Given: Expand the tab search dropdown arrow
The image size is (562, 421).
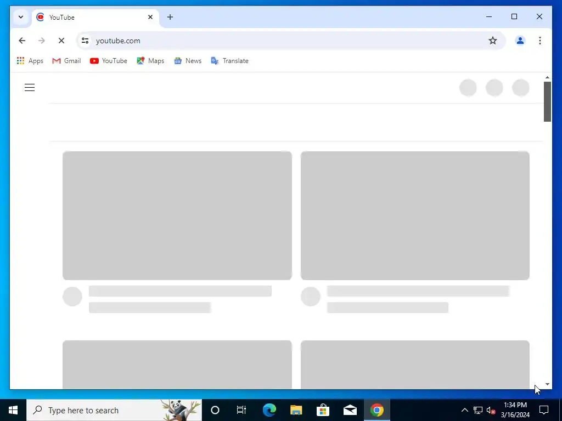Looking at the screenshot, I should [x=21, y=17].
